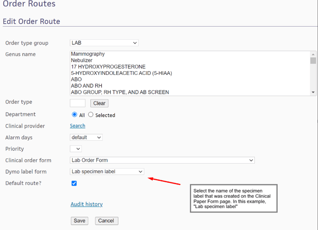The height and width of the screenshot is (230, 318).
Task: Open the Priority dropdown
Action: pyautogui.click(x=75, y=149)
